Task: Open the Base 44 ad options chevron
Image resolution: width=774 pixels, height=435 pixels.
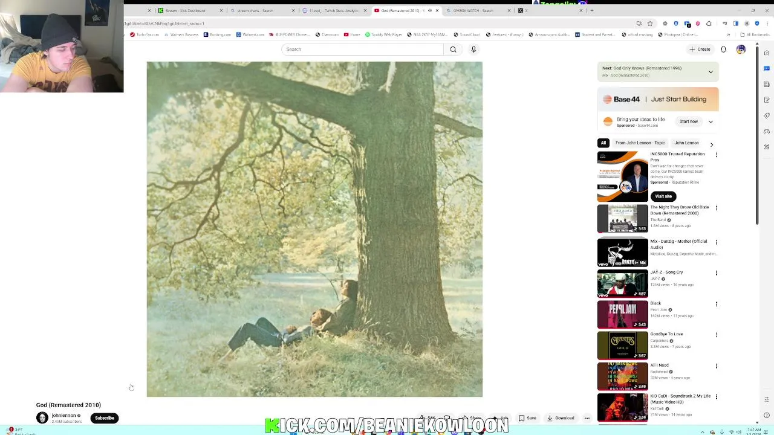Action: [x=711, y=121]
